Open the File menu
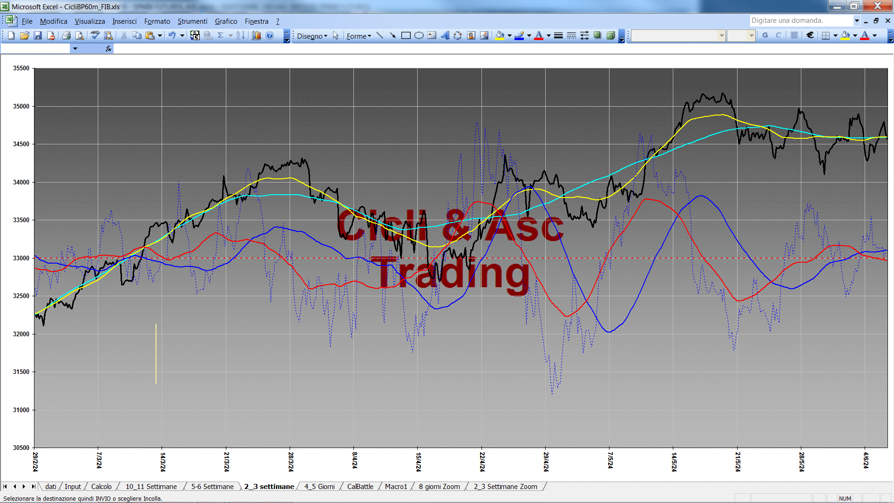The height and width of the screenshot is (503, 894). coord(27,21)
